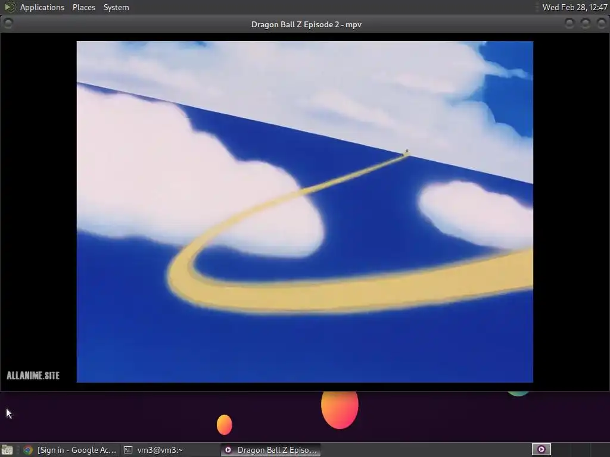Click the Show Desktop icon in bottom panel

pyautogui.click(x=7, y=450)
